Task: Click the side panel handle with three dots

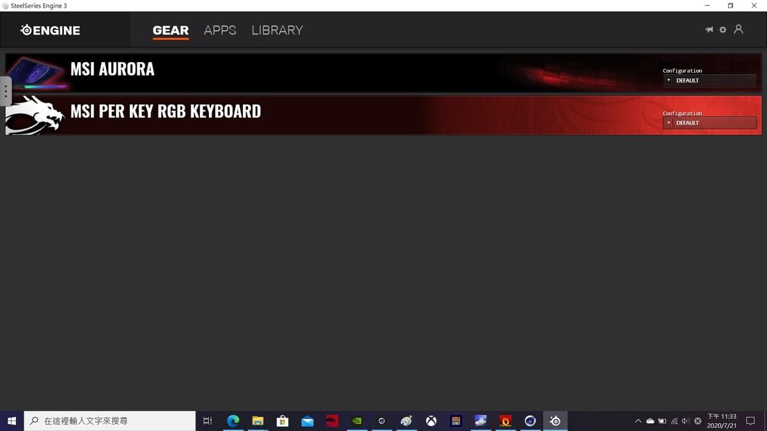Action: click(x=5, y=91)
